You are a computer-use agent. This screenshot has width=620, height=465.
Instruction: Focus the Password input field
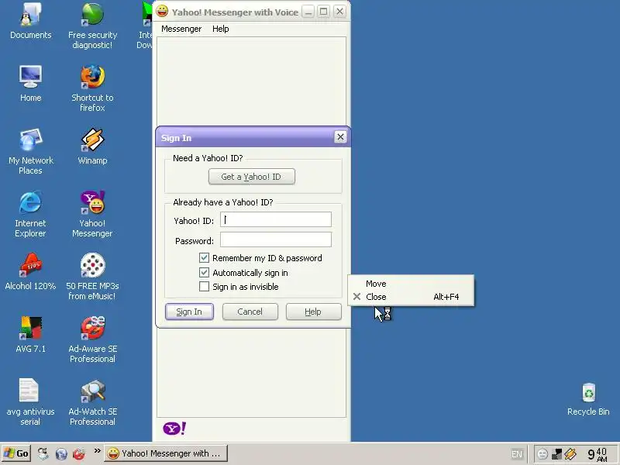click(276, 239)
